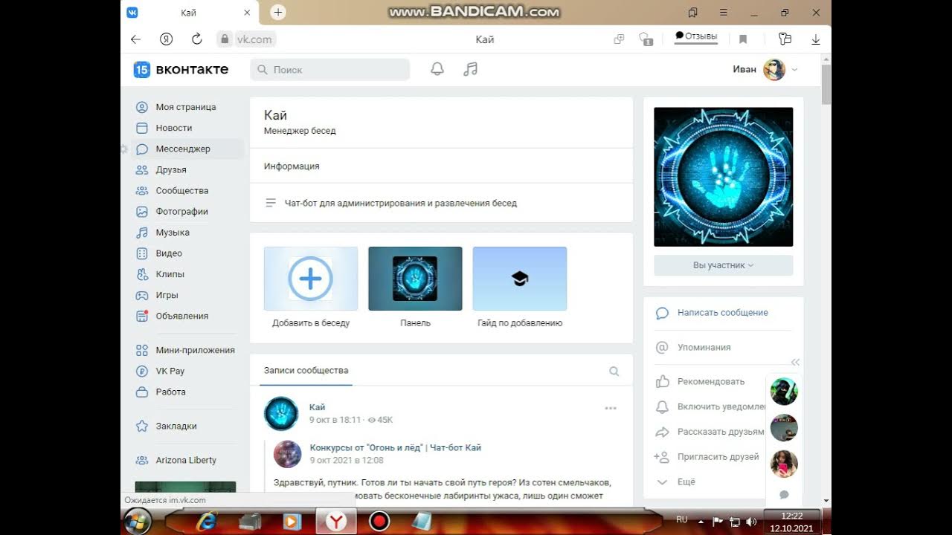Image resolution: width=952 pixels, height=535 pixels.
Task: Click Написать сообщение
Action: pos(722,313)
